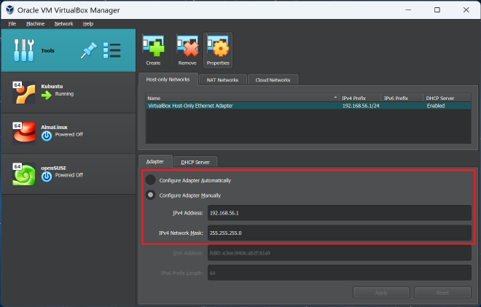Click the Kubuntu VM name
This screenshot has width=481, height=307.
point(52,86)
